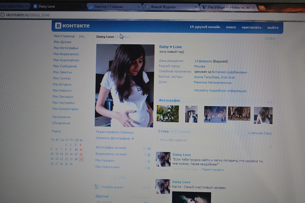Open Приложения in the sidebar
This screenshot has height=203, width=305.
[61, 117]
